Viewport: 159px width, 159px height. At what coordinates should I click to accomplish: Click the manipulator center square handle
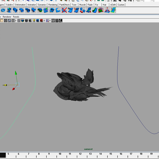click(18, 85)
